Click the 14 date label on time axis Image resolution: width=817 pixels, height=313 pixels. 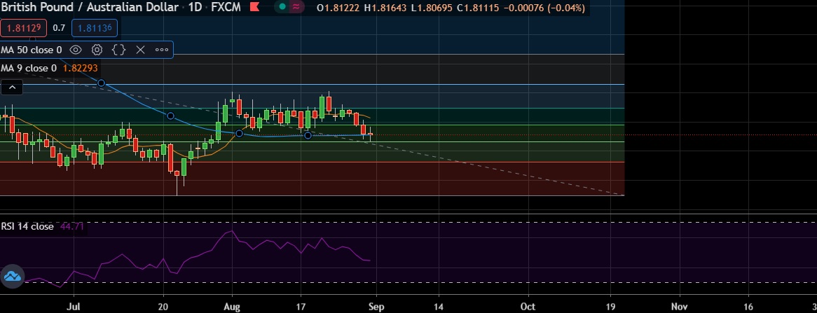[x=438, y=307]
